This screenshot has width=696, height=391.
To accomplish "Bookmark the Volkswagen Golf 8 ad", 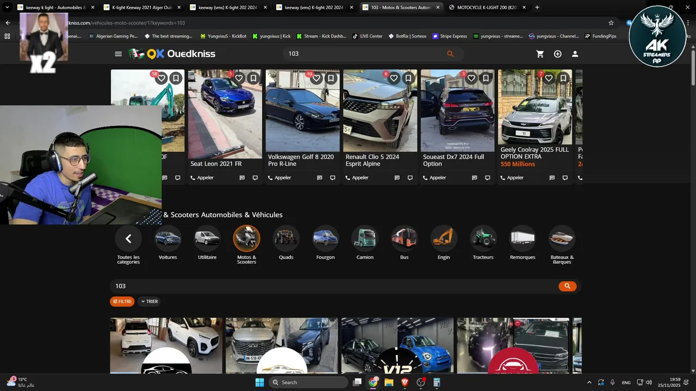I will click(331, 78).
